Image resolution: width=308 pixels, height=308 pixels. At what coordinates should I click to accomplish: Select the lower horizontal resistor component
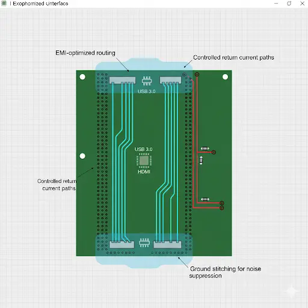205,199
